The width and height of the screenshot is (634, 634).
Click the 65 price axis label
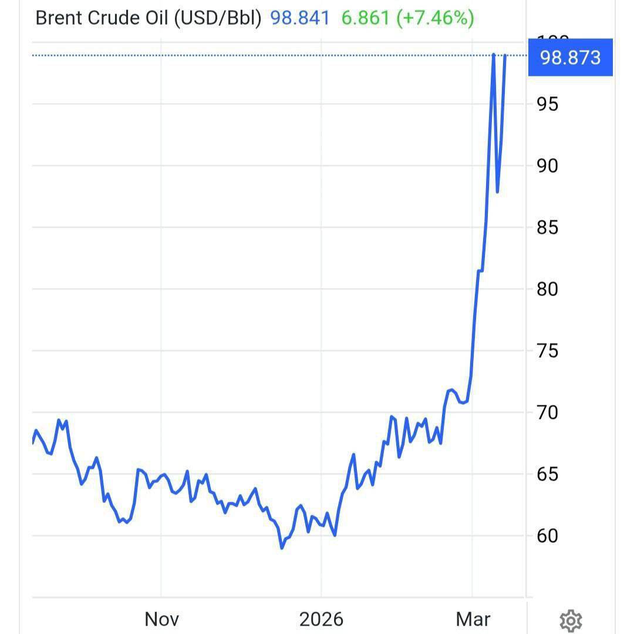point(547,474)
